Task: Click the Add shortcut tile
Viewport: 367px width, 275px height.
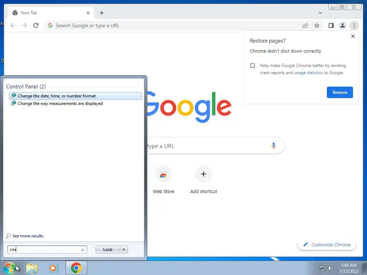Action: click(x=204, y=180)
